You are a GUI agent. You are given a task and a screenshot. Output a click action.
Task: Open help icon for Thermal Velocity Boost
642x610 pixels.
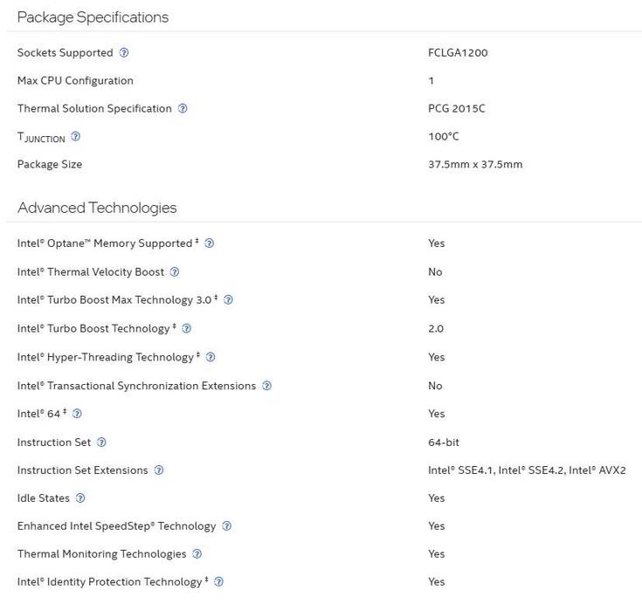(x=175, y=272)
